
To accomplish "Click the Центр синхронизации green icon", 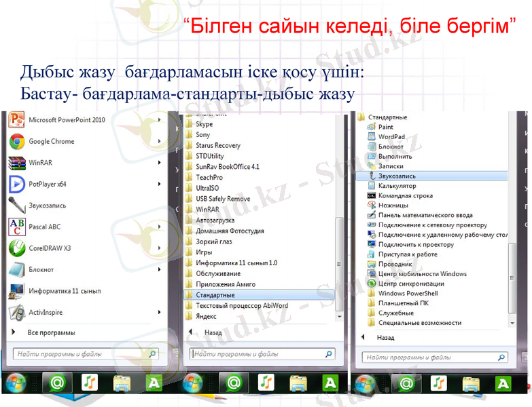I will tap(371, 284).
